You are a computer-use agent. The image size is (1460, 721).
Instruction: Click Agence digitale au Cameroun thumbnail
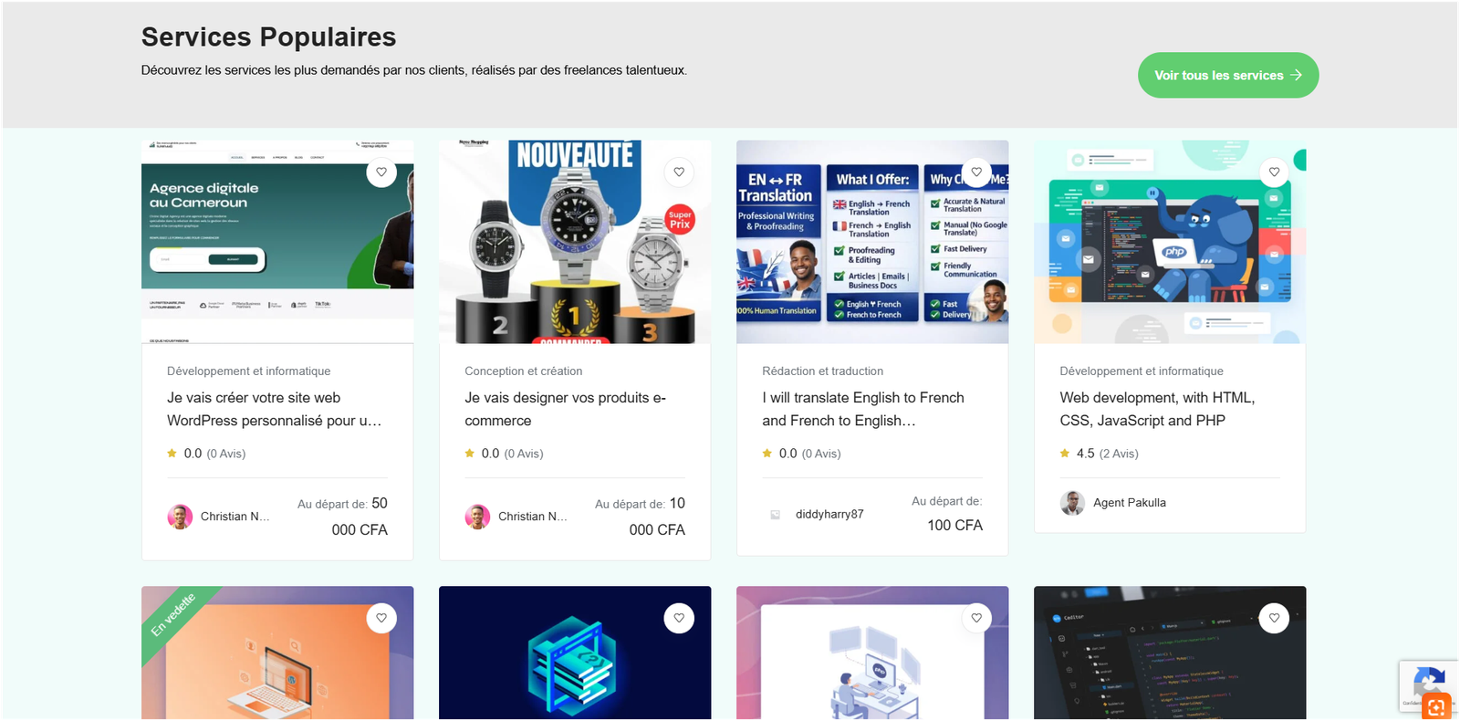[x=277, y=242]
